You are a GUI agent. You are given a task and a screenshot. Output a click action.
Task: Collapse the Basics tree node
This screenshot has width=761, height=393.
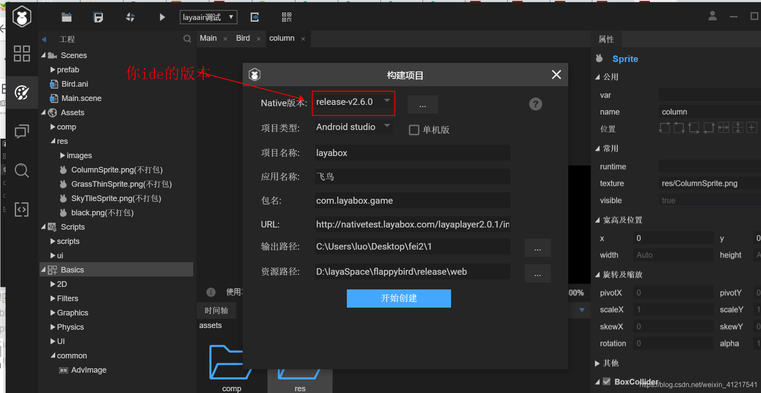point(43,270)
